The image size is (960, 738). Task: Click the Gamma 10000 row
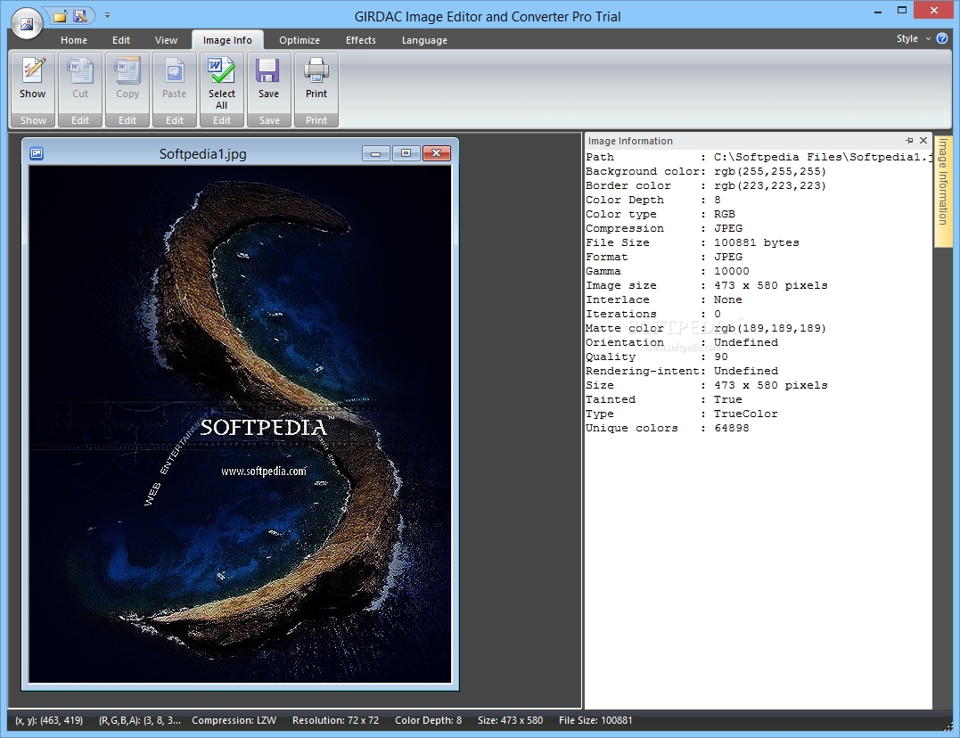click(x=668, y=271)
